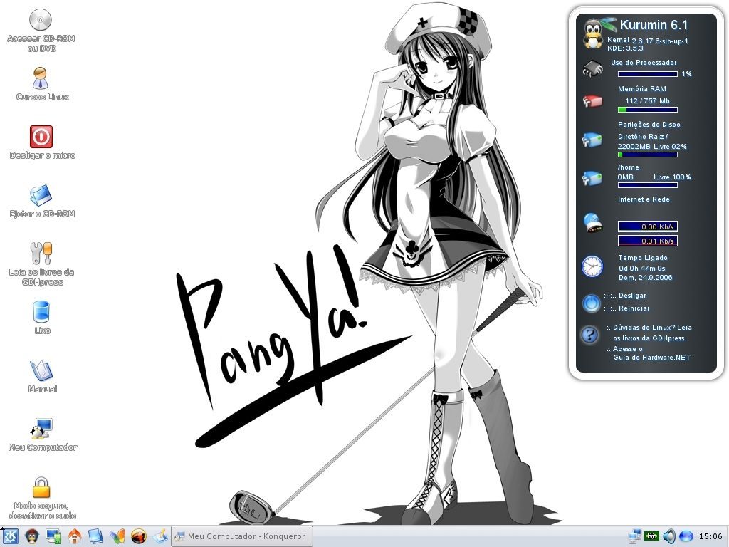Click the Kurumin penguin icon in taskbar
This screenshot has width=729, height=547.
31,536
